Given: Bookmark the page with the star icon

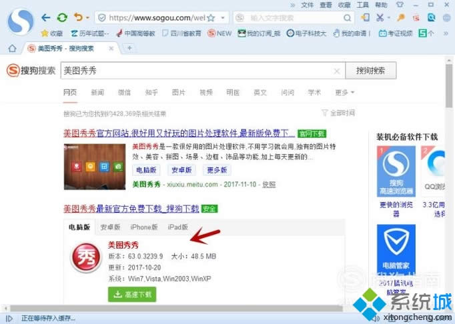Looking at the screenshot, I should [x=211, y=18].
